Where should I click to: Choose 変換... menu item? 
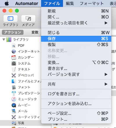pyautogui.click(x=76, y=62)
